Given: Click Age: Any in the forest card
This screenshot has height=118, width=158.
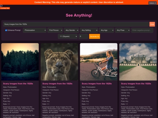Looking at the screenshot, I should (x=6, y=98).
